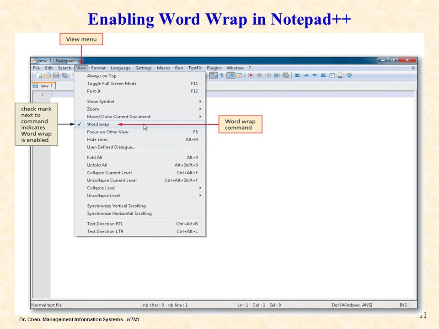Click the macro Playback icon
The width and height of the screenshot is (439, 329).
click(x=268, y=75)
